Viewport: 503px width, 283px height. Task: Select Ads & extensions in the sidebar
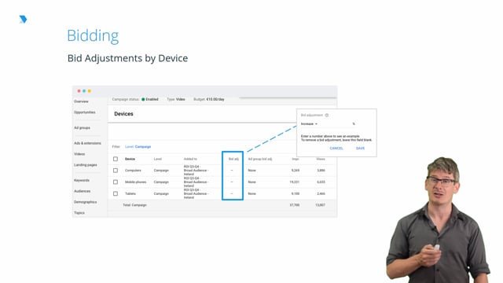[x=87, y=143]
